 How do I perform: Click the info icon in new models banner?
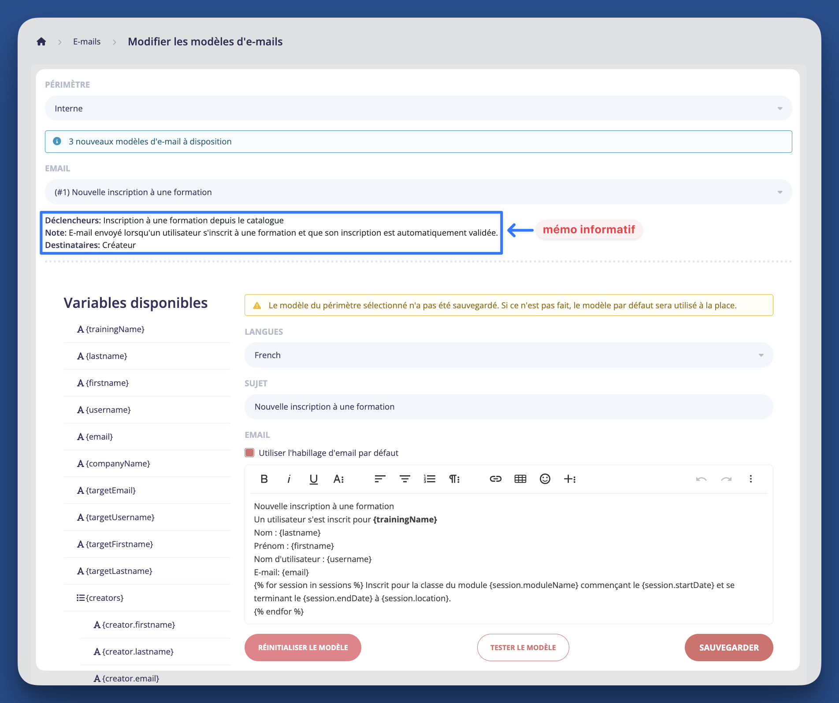tap(57, 141)
